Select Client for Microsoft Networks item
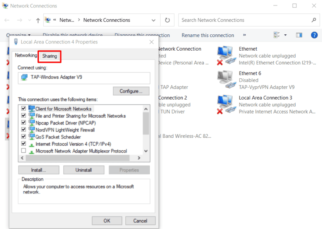322x229 pixels. click(x=63, y=109)
